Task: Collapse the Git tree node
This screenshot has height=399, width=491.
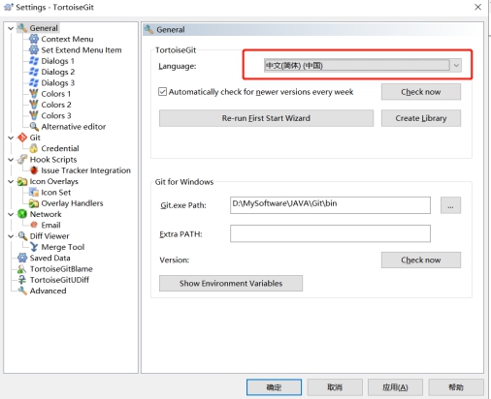Action: point(11,138)
